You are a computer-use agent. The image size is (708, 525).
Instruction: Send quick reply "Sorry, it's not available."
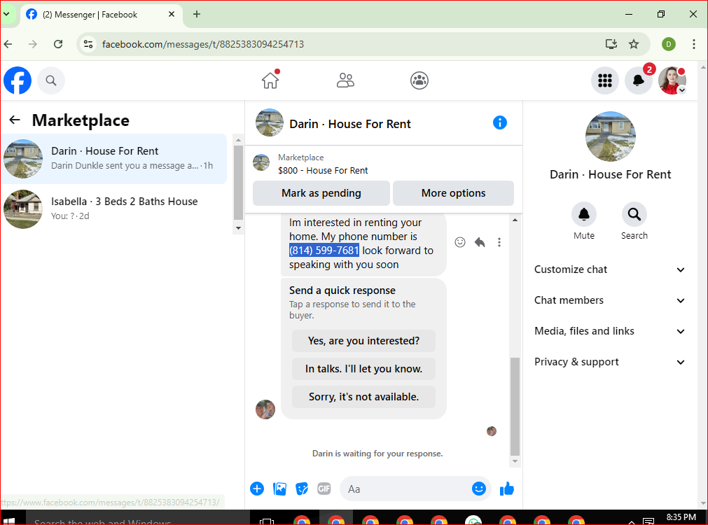point(363,397)
